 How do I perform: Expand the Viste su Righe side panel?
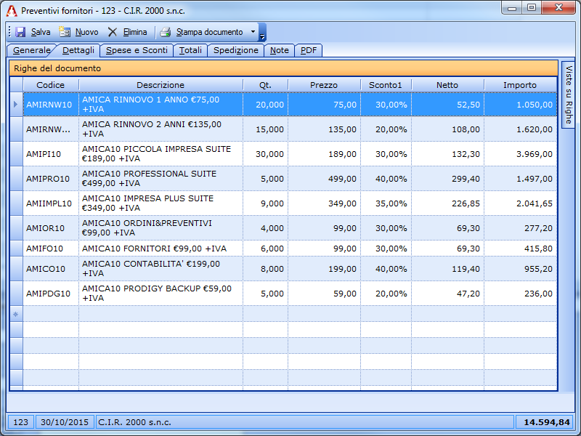tap(569, 94)
